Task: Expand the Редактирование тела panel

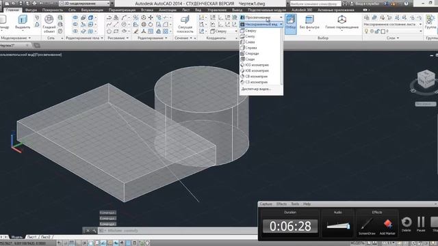Action: 84,38
